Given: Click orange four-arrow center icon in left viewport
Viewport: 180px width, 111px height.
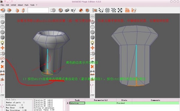Looking at the screenshot, I should click(x=2, y=48).
